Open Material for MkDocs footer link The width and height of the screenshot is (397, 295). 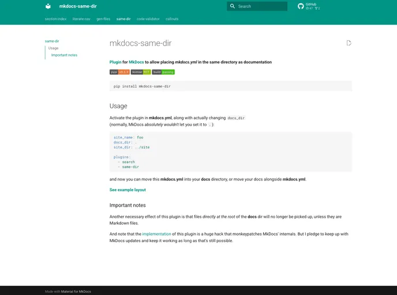(76, 292)
